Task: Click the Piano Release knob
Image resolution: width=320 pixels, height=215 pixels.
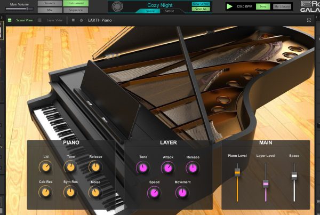Action: click(x=95, y=167)
